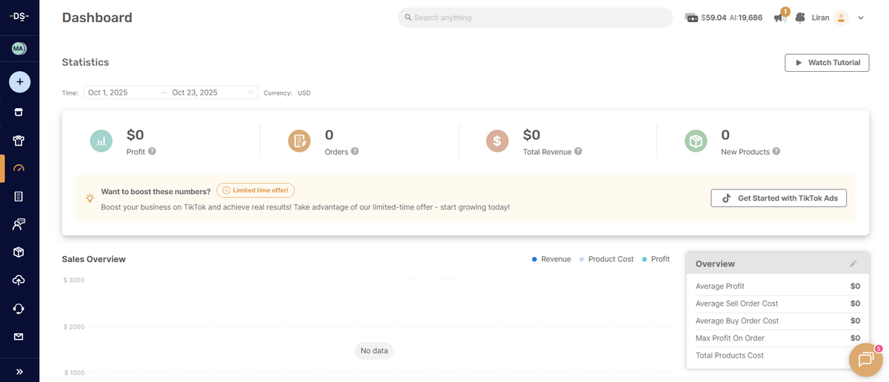889x382 pixels.
Task: Toggle the Revenue legend series
Action: [x=551, y=259]
